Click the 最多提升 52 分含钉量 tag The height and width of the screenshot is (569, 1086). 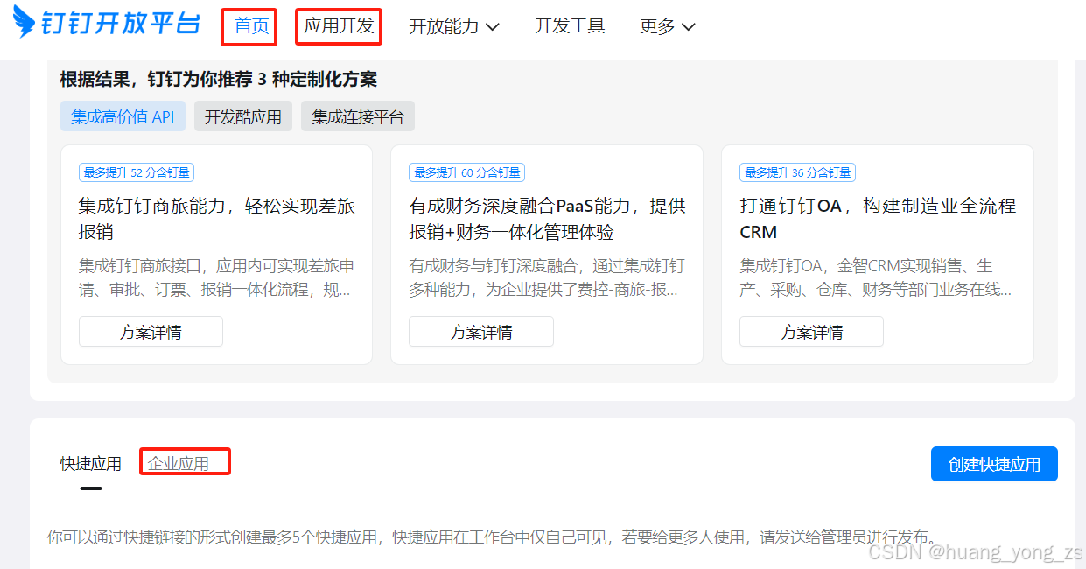(x=137, y=172)
